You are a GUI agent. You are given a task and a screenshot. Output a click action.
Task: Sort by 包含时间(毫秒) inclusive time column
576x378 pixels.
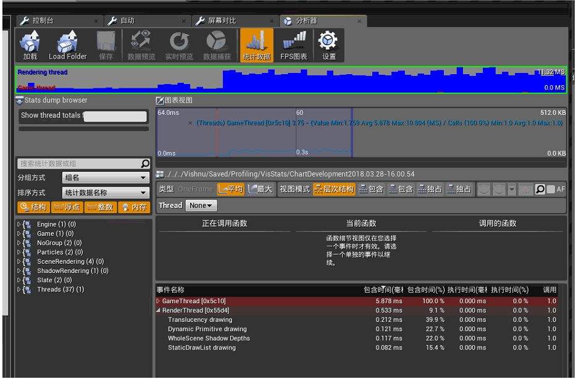[383, 290]
